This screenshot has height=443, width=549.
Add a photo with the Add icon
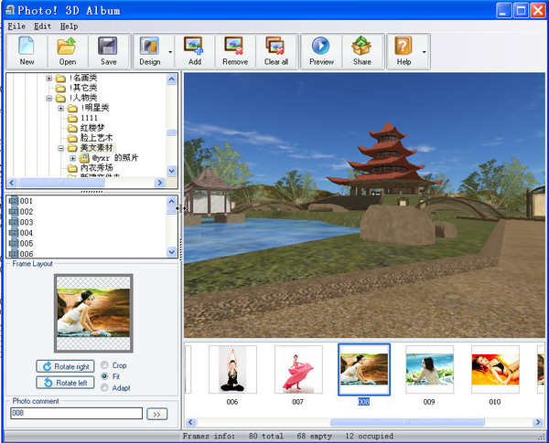click(x=194, y=46)
